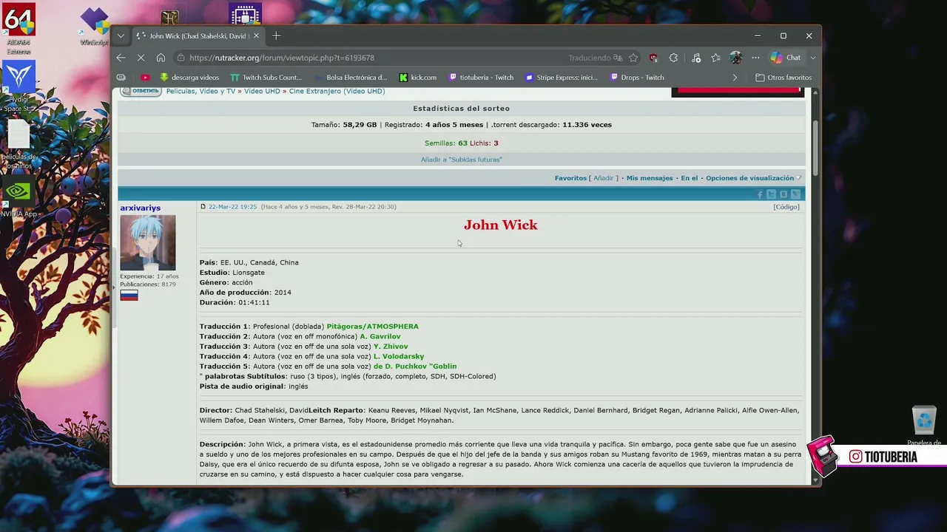This screenshot has height=532, width=947.
Task: Click the post icon beside 22-Mar-22 19:25
Action: pyautogui.click(x=203, y=207)
